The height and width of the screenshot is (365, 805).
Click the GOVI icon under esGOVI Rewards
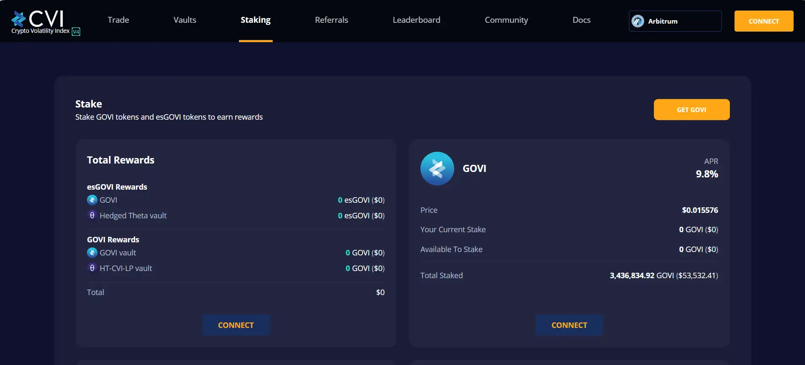point(92,200)
